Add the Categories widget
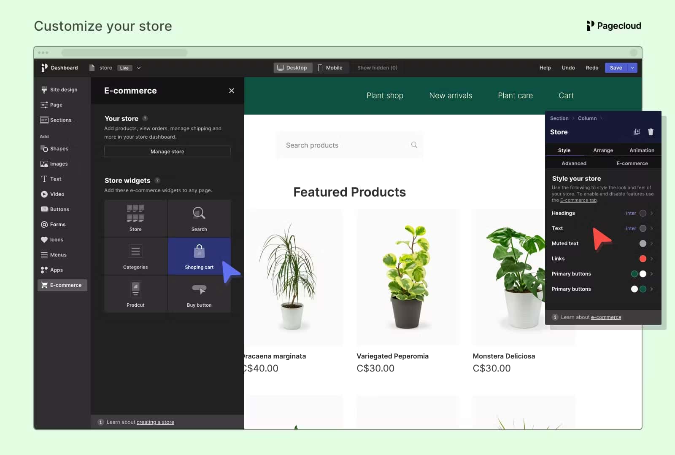675x455 pixels. click(x=135, y=256)
